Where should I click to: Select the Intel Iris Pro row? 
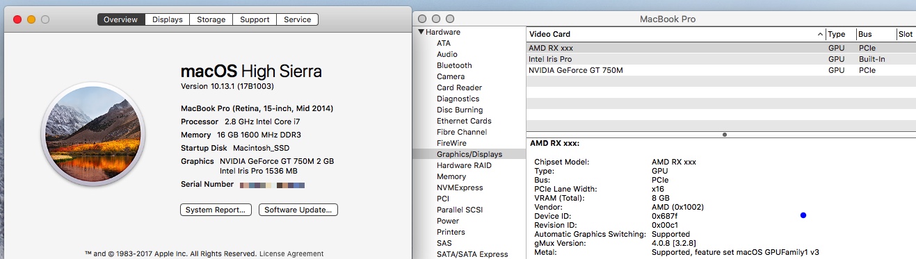click(x=721, y=59)
